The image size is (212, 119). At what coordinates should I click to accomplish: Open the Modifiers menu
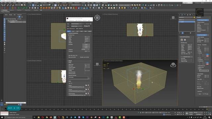(x=30, y=3)
